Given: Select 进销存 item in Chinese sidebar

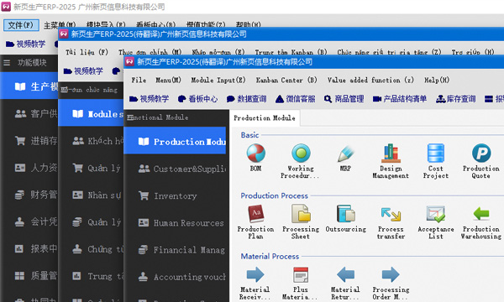Looking at the screenshot, I should 29,141.
